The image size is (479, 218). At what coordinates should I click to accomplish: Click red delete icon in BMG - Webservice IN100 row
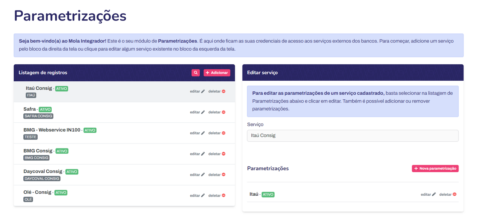coord(223,133)
